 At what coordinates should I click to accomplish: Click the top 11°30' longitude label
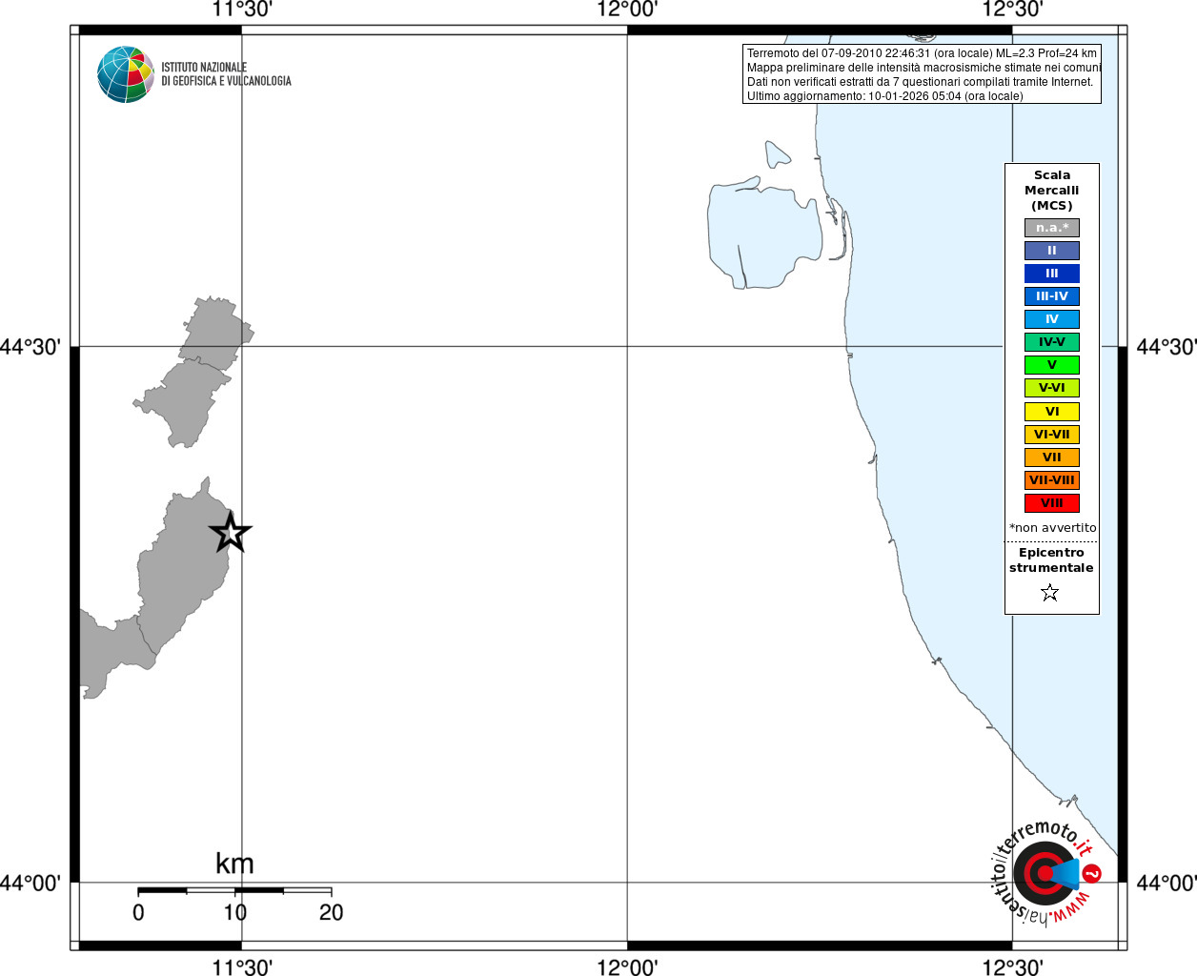(242, 10)
